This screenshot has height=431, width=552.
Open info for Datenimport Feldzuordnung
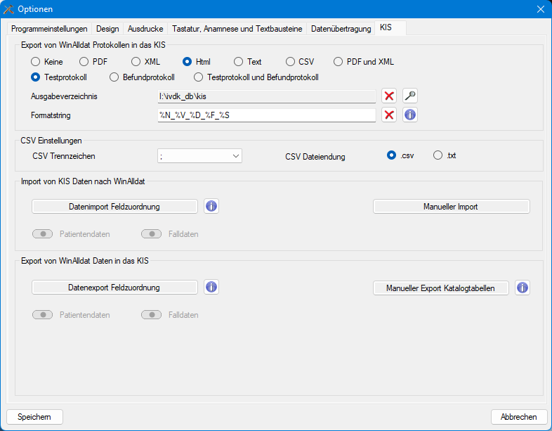[211, 207]
